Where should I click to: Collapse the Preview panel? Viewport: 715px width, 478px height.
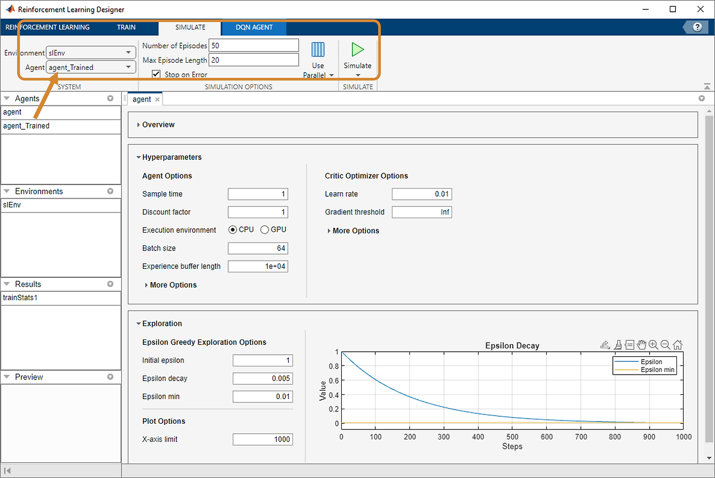coord(7,377)
